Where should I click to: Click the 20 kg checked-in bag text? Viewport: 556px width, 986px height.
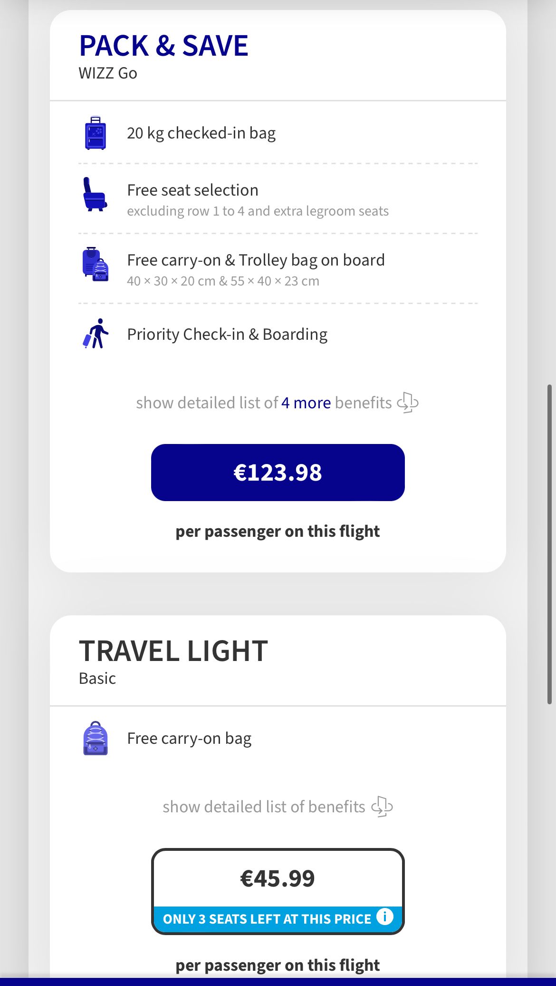pyautogui.click(x=201, y=133)
